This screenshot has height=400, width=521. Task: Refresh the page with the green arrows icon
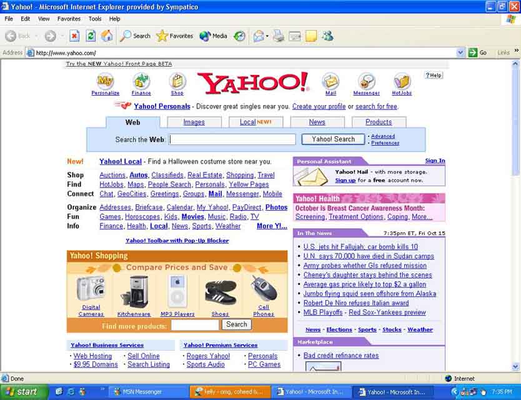pos(91,36)
